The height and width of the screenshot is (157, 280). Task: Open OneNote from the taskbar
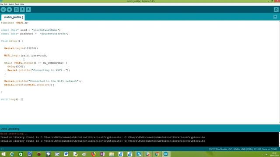(x=102, y=154)
